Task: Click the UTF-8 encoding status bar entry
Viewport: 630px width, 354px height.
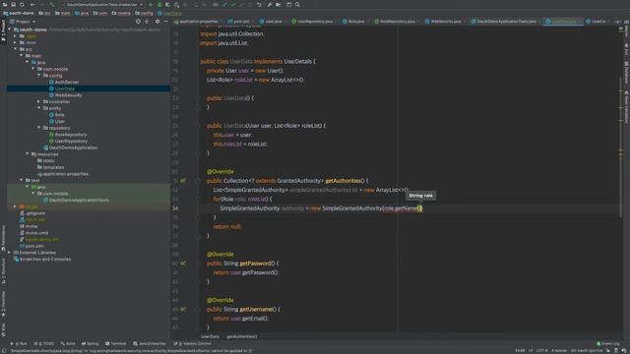Action: pyautogui.click(x=541, y=350)
